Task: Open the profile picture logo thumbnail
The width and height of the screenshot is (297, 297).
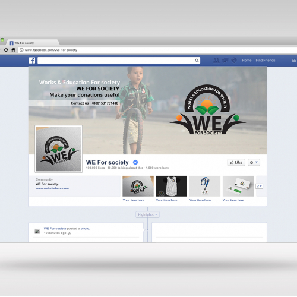Action: click(59, 148)
